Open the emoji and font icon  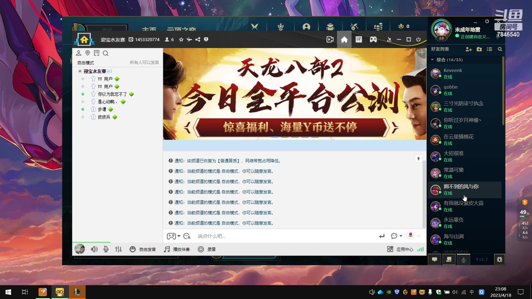187,236
